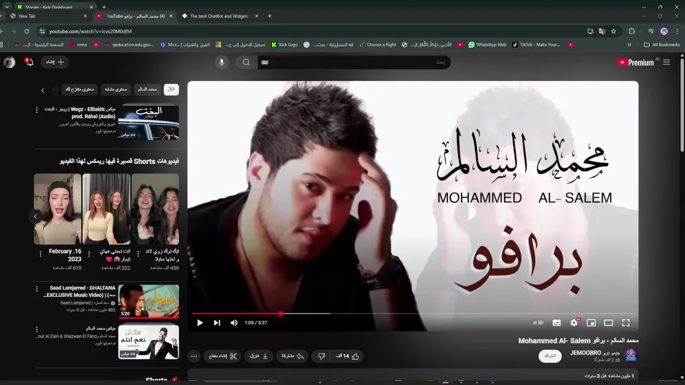685x385 pixels.
Task: Select the 'محمد السالم' filter chip
Action: (x=147, y=89)
